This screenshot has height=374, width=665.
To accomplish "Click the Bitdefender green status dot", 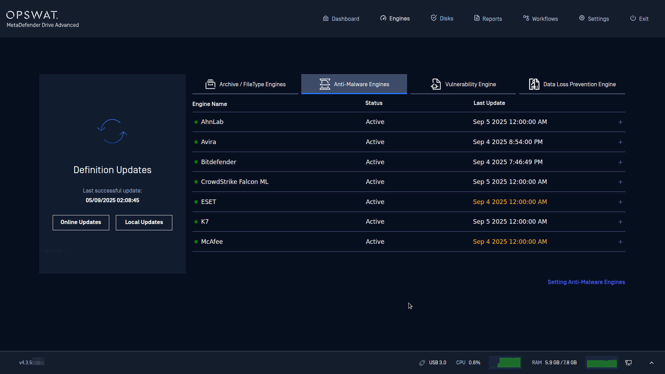I will (x=196, y=162).
